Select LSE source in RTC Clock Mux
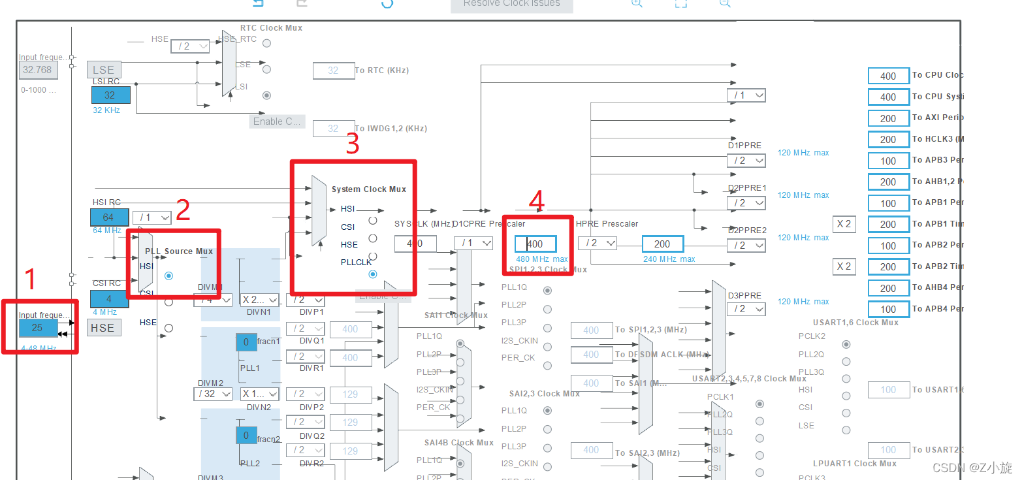1022x480 pixels. (266, 69)
